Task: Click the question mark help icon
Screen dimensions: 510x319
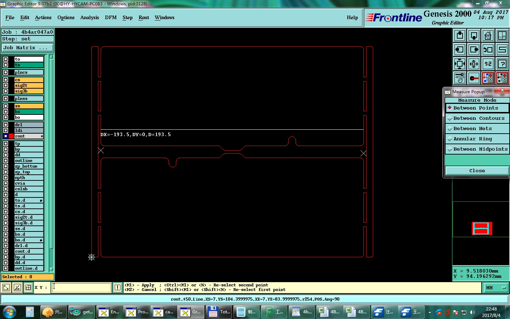Action: [502, 64]
